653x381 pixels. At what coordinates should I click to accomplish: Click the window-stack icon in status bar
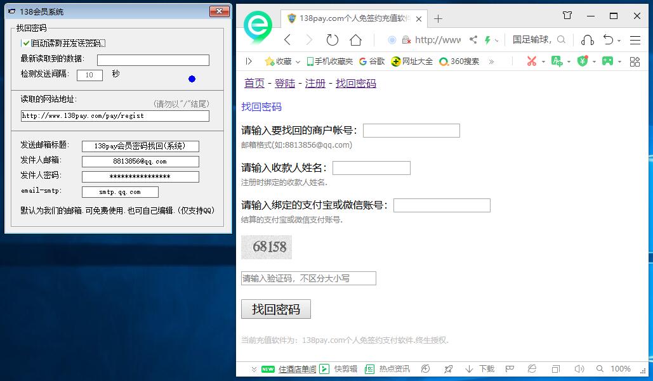pyautogui.click(x=555, y=369)
